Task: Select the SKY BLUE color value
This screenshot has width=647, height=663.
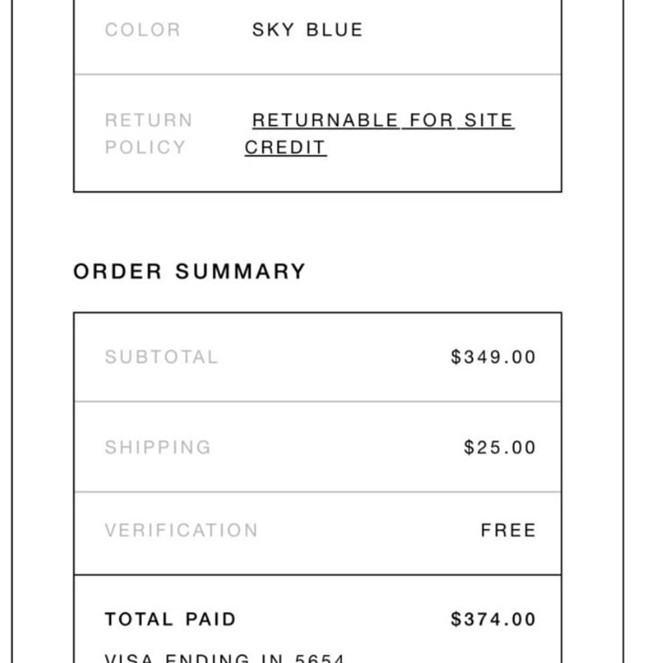Action: 308,30
